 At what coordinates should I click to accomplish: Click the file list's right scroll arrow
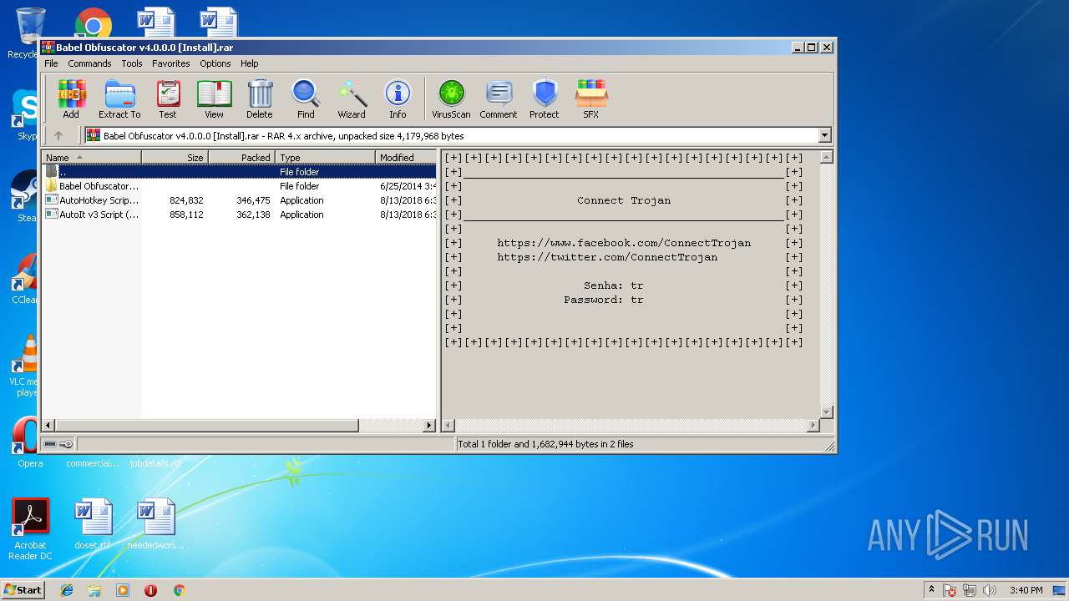pyautogui.click(x=430, y=425)
